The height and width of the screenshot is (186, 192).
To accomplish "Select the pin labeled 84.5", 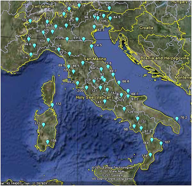I will coord(110,18).
